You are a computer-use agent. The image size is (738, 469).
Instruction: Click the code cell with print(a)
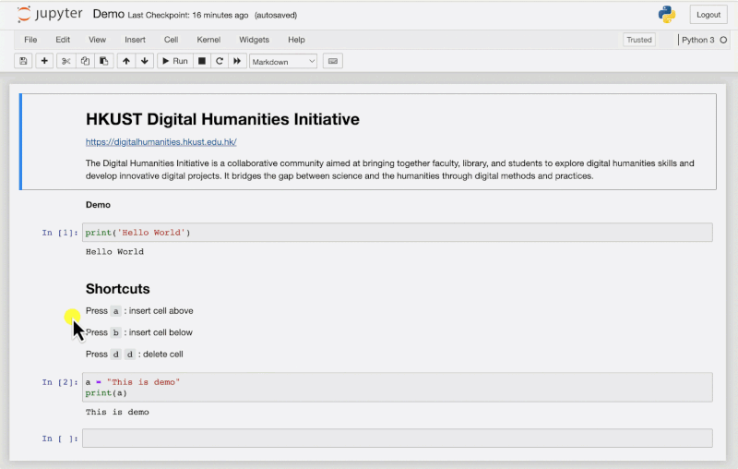(398, 387)
